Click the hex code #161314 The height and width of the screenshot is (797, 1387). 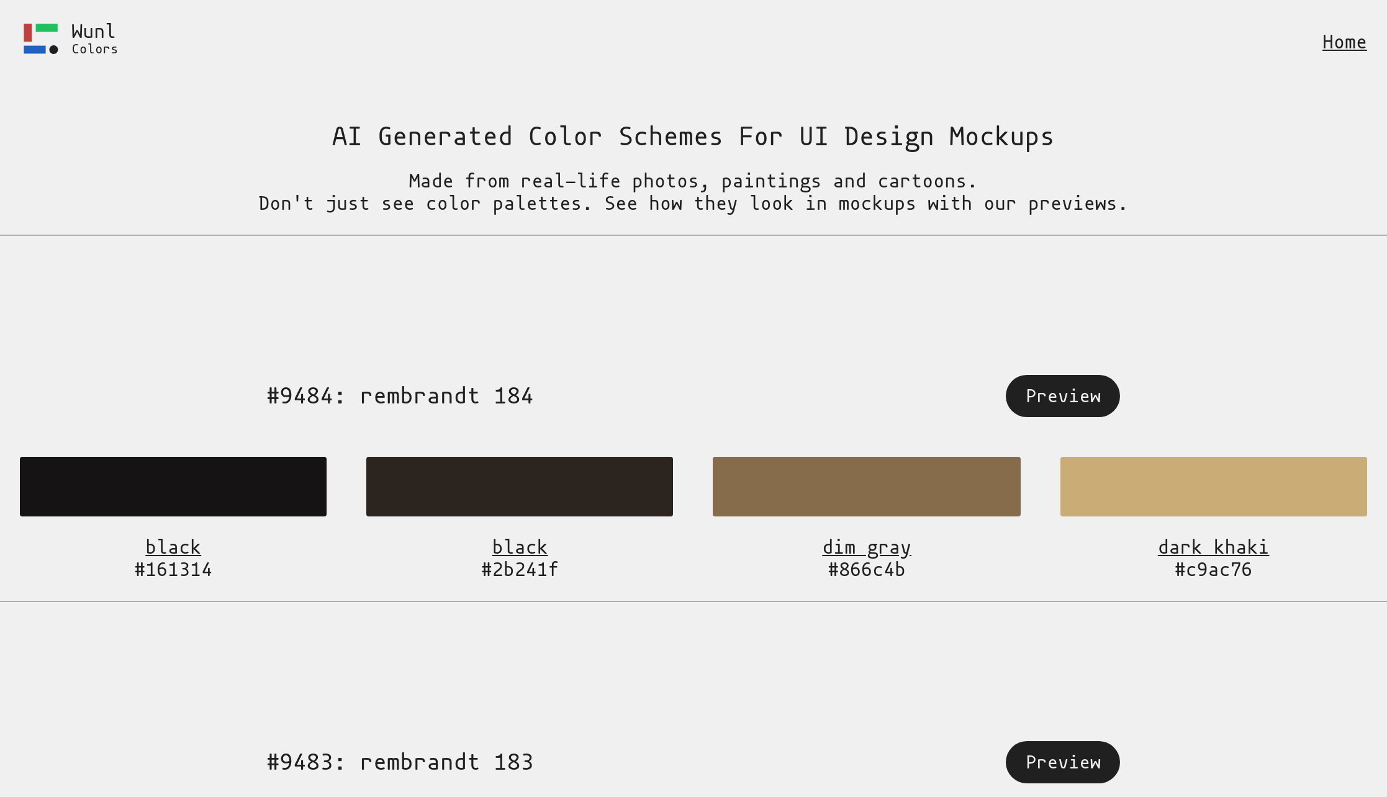point(173,569)
